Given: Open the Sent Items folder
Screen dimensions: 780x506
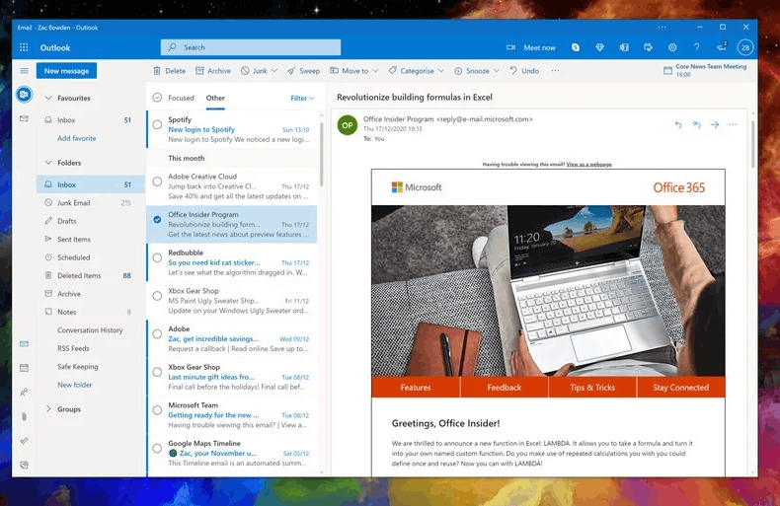Looking at the screenshot, I should pos(90,239).
